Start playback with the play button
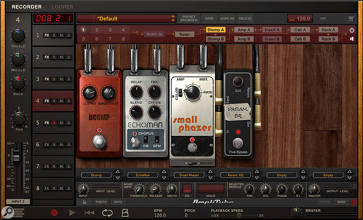The width and height of the screenshot is (363, 220). pyautogui.click(x=72, y=212)
